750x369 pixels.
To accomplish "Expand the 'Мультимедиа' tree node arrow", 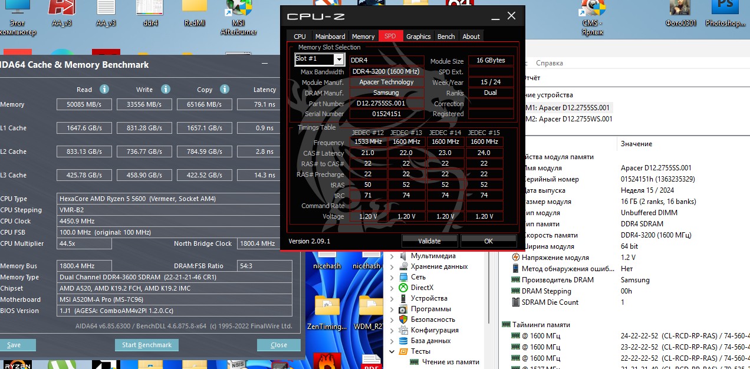I will (392, 256).
